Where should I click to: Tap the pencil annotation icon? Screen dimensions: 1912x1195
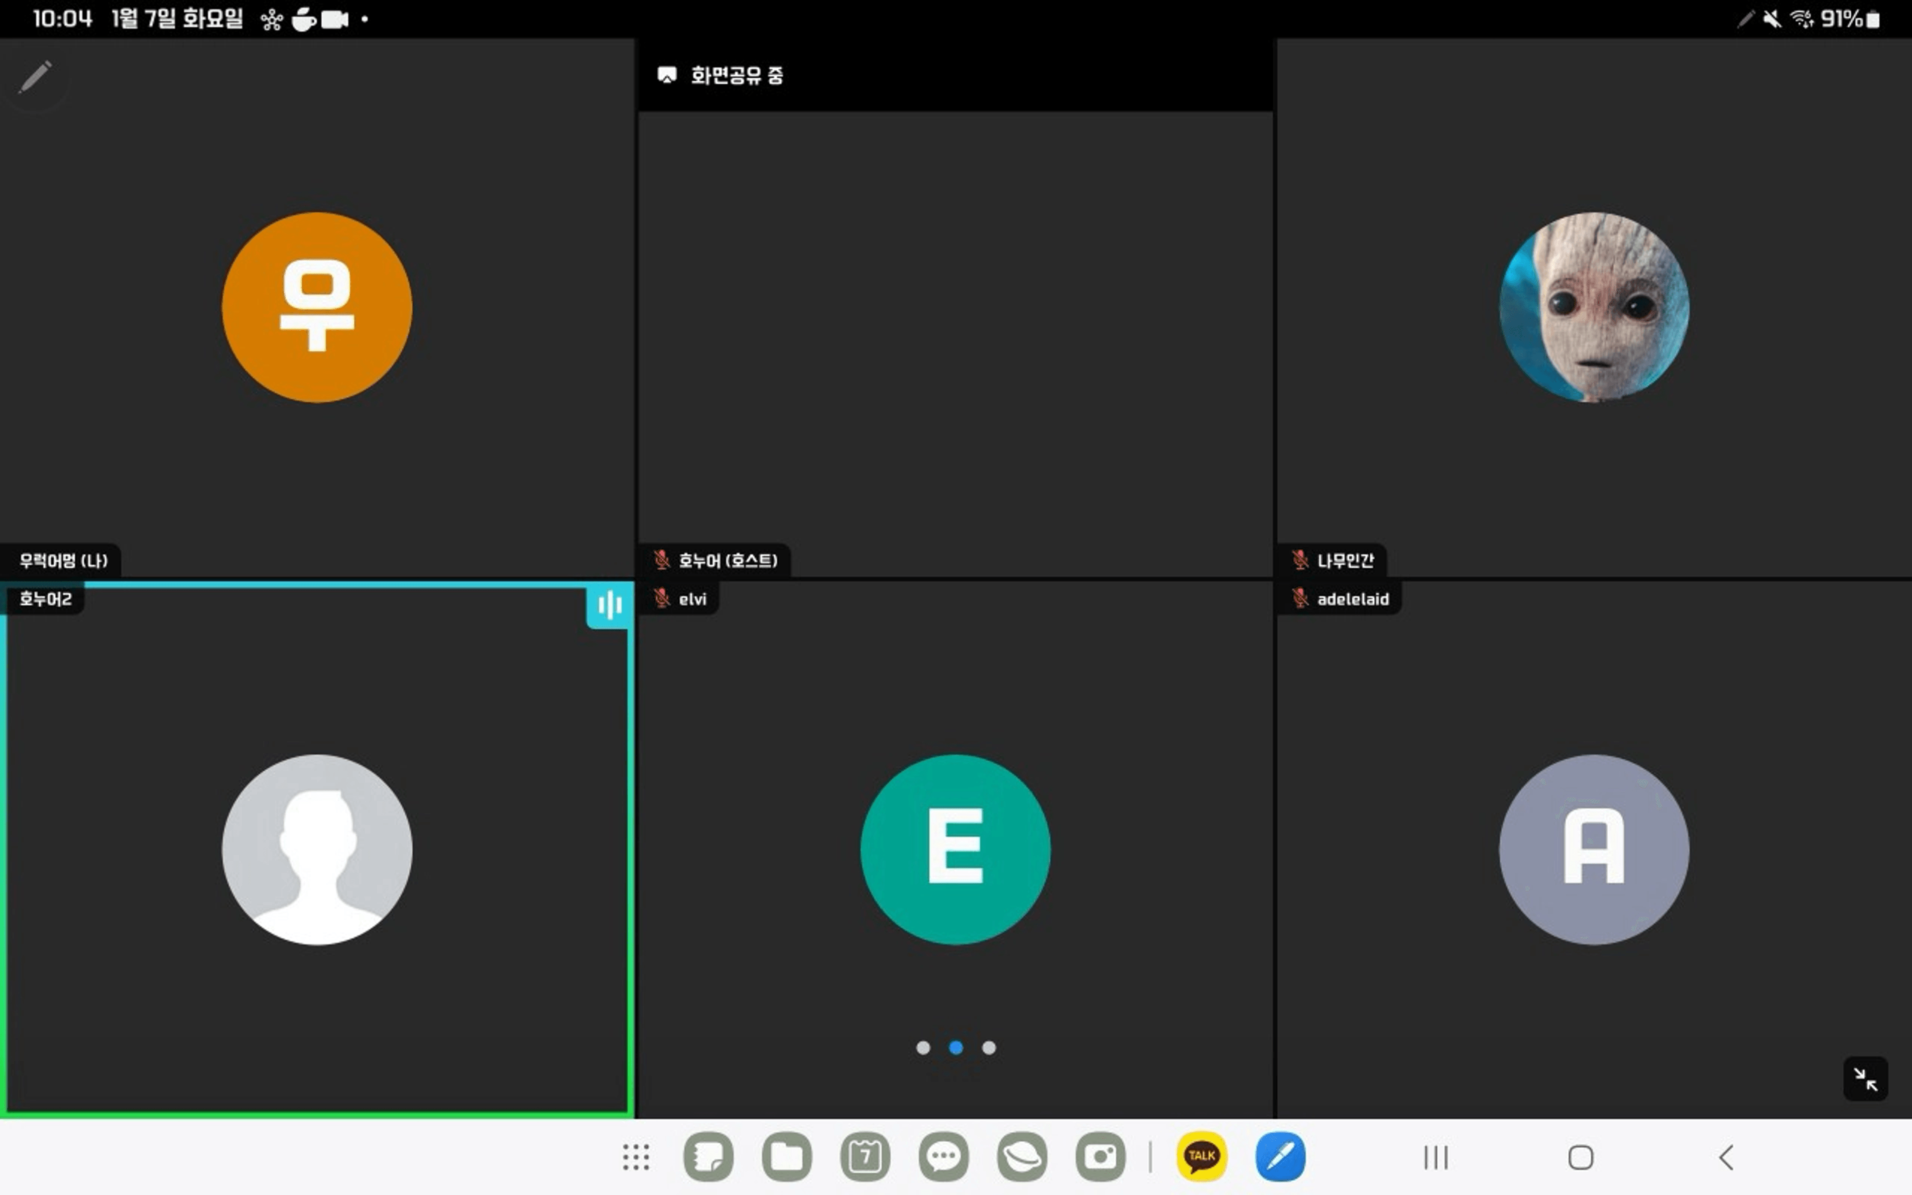pyautogui.click(x=35, y=78)
